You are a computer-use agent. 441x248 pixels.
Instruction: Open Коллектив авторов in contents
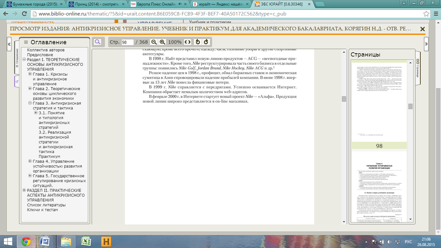pyautogui.click(x=46, y=50)
